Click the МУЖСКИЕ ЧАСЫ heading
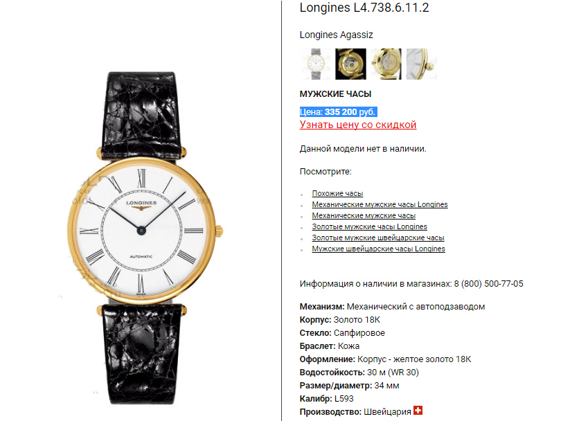 335,94
